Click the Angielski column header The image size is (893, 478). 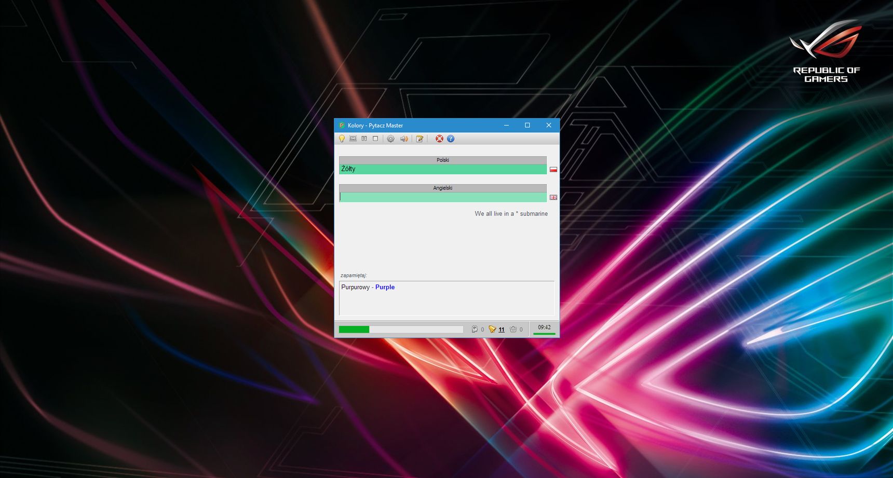pos(443,188)
